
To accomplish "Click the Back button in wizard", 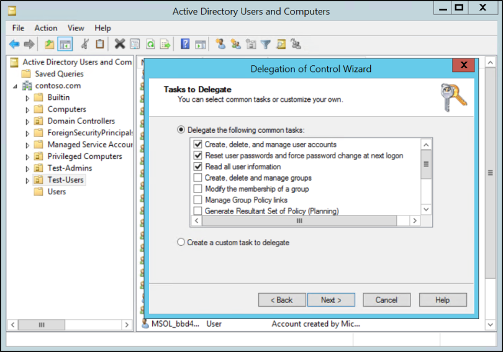I will tap(282, 300).
